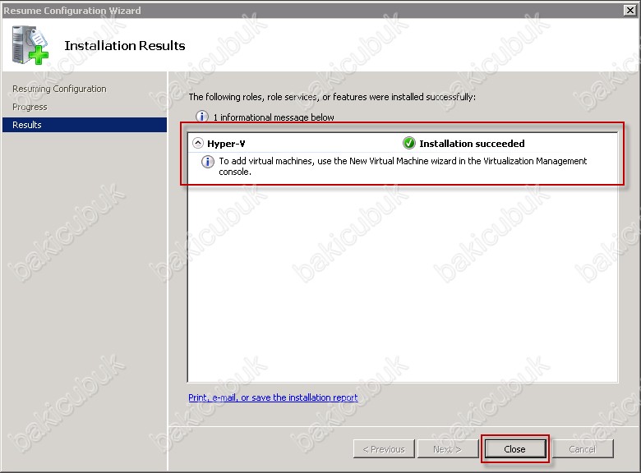641x473 pixels.
Task: Click the green Installation succeeded checkmark icon
Action: [x=408, y=143]
